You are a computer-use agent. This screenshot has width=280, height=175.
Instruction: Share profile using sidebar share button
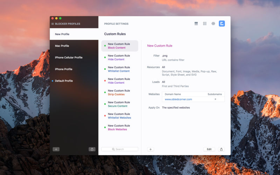click(x=92, y=149)
